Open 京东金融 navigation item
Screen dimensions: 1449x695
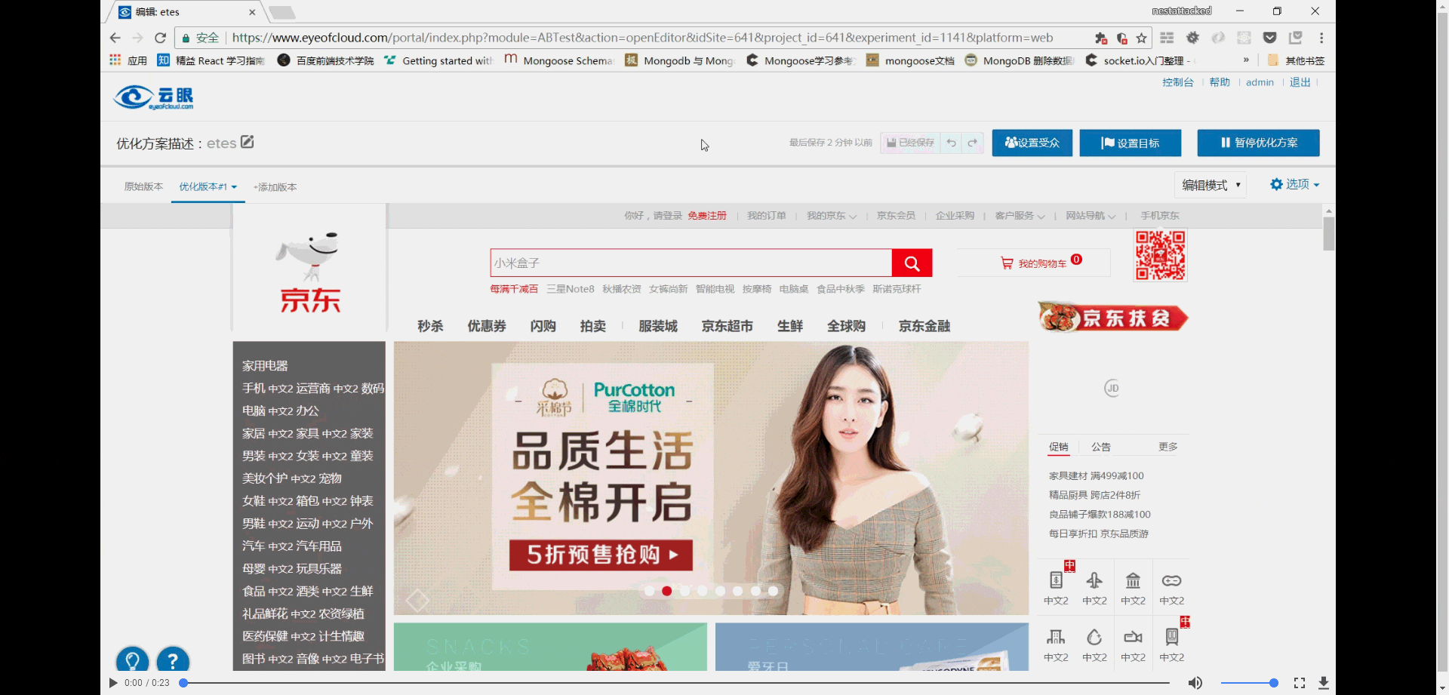pos(924,326)
